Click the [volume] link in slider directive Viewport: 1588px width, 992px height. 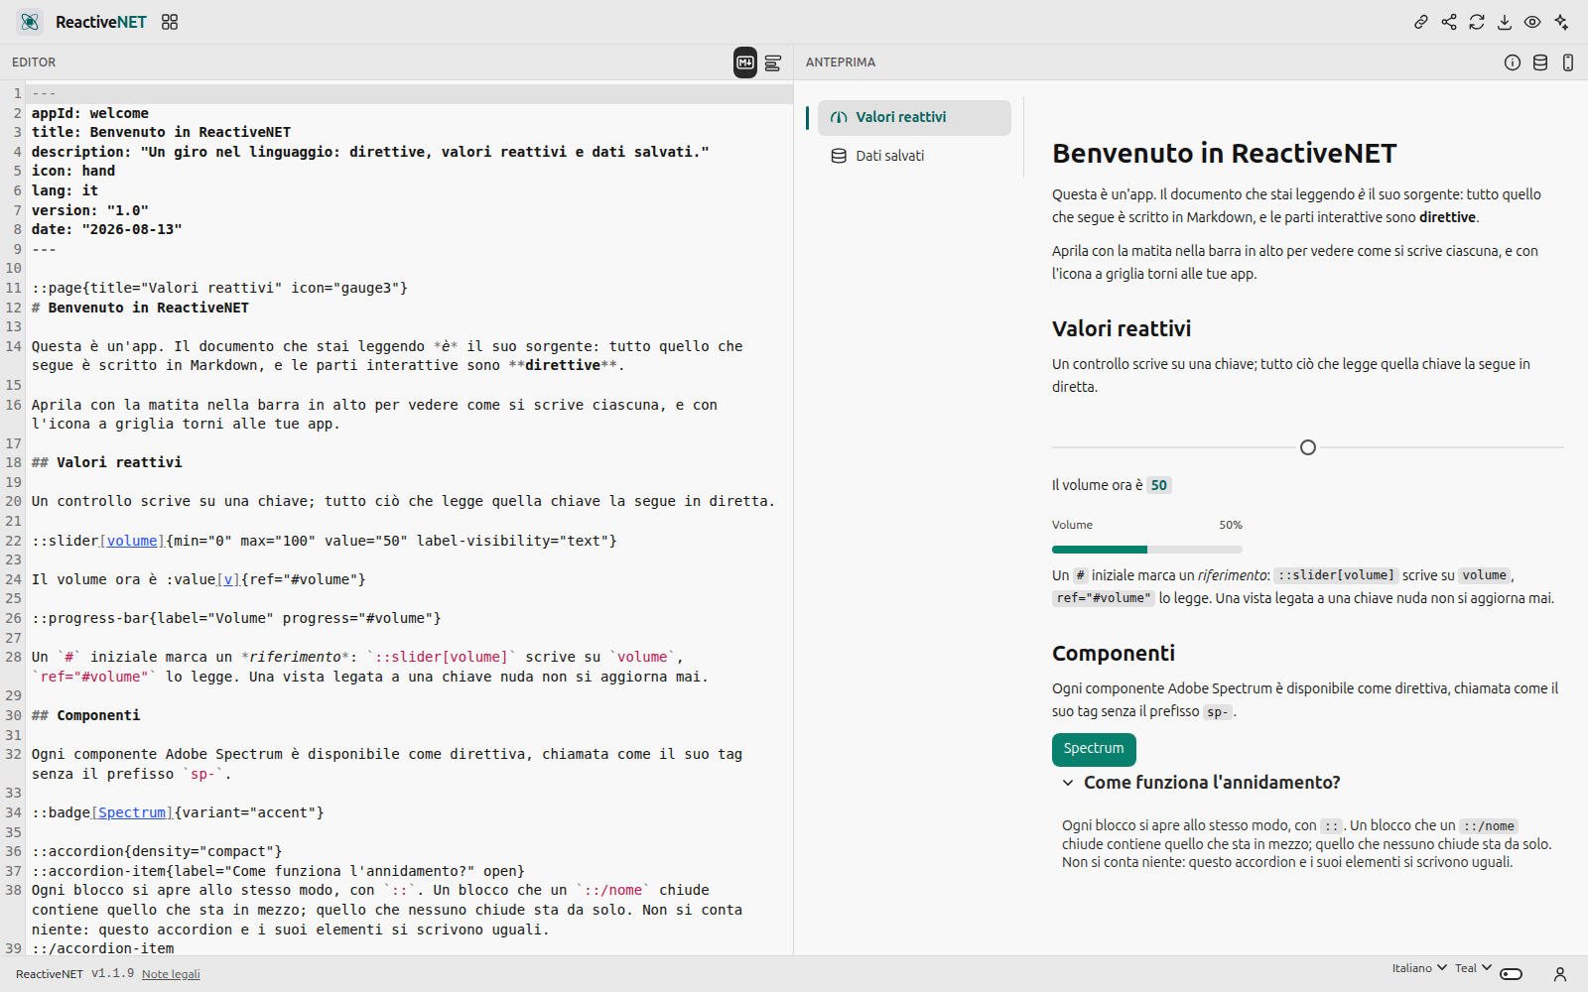pos(132,541)
